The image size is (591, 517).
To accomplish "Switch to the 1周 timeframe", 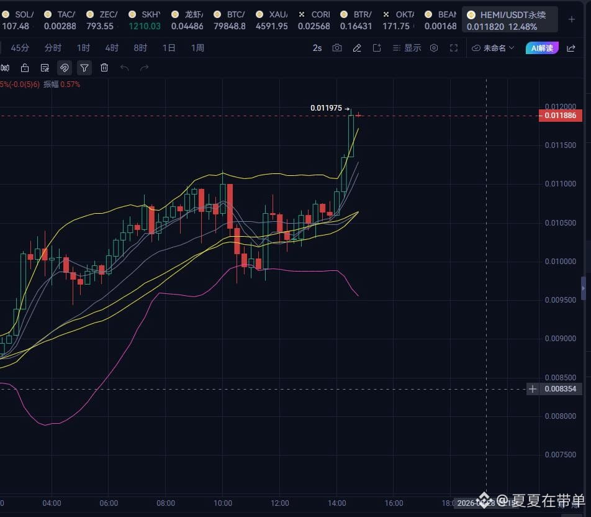I will 197,48.
